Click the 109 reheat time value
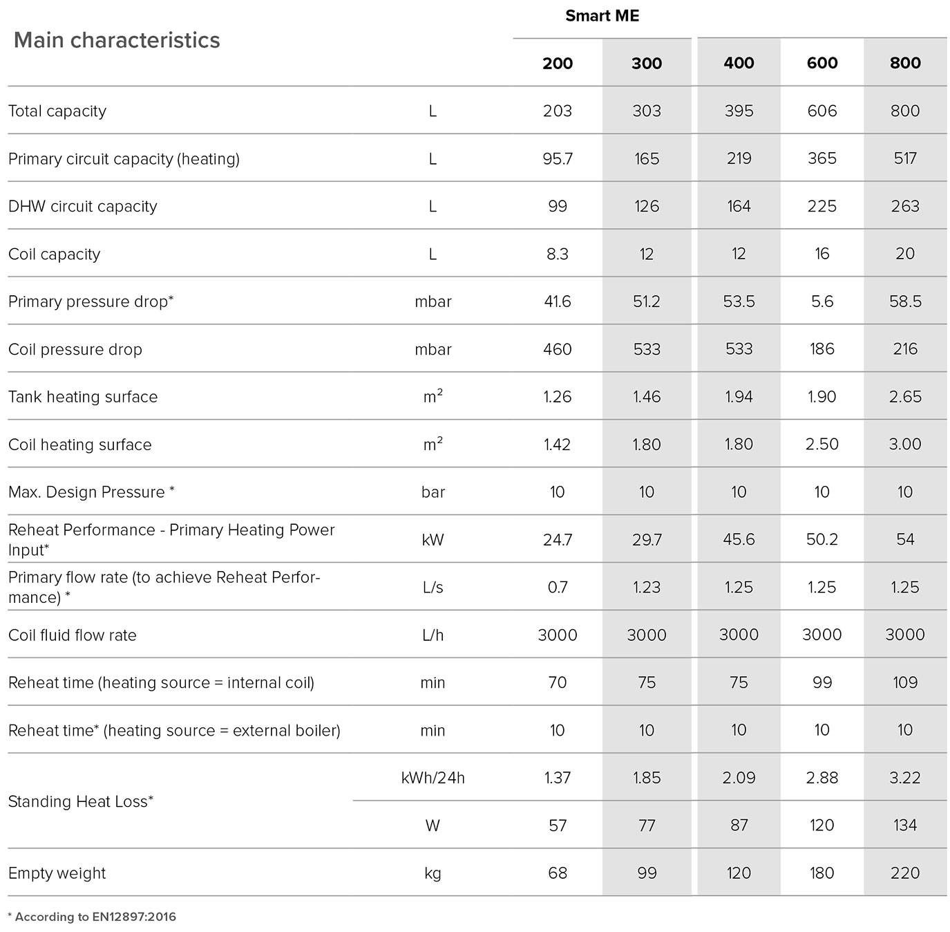 tap(905, 683)
